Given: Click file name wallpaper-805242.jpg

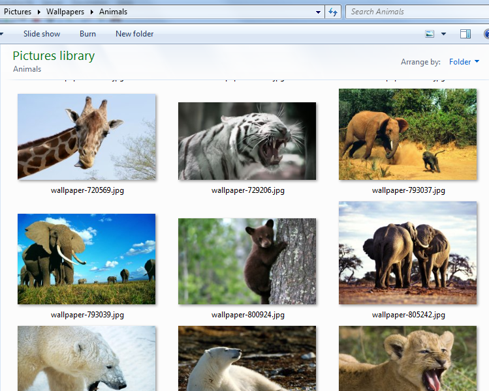Looking at the screenshot, I should click(x=409, y=315).
